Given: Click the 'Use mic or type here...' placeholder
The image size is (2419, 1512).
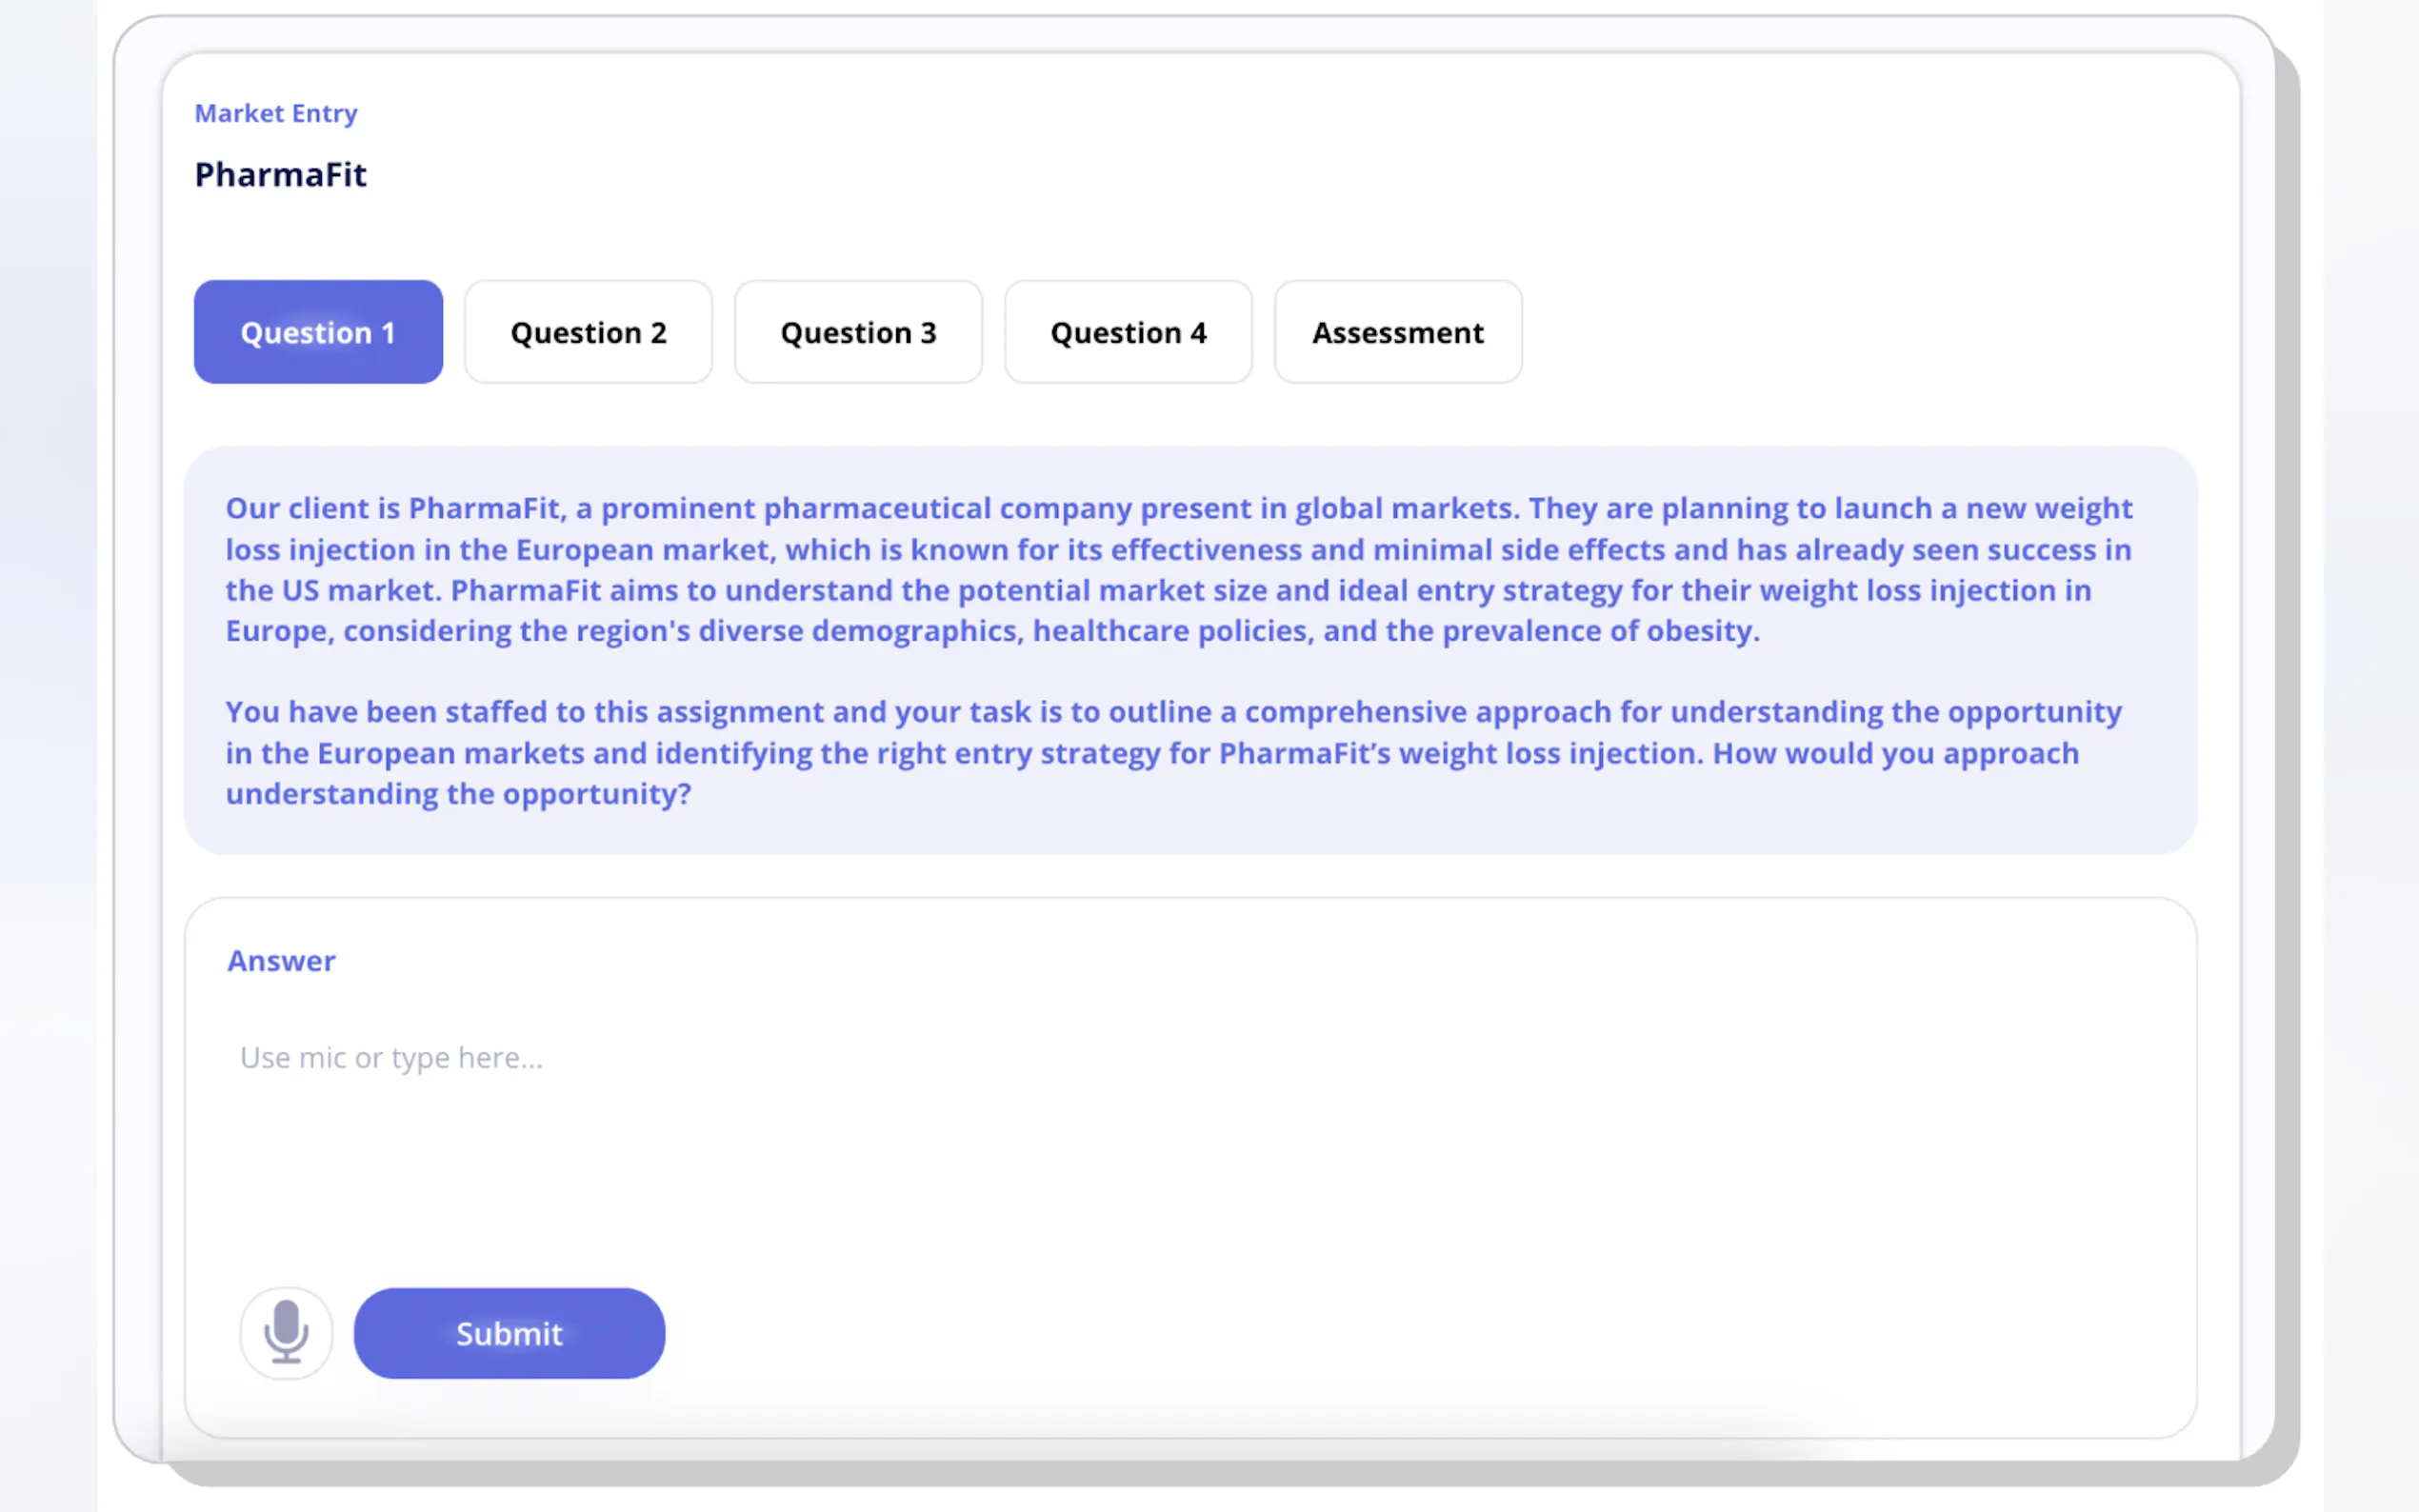Looking at the screenshot, I should (392, 1057).
